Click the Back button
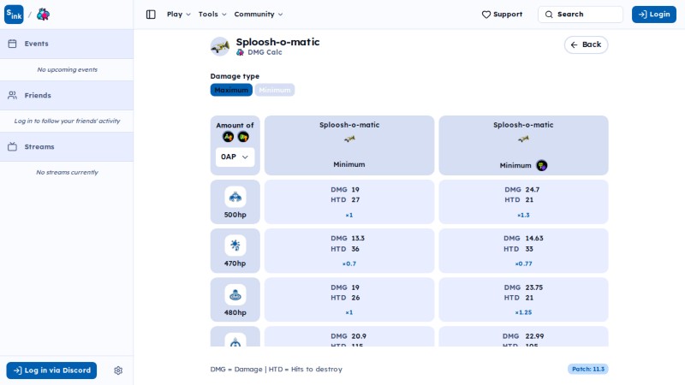 pyautogui.click(x=586, y=44)
